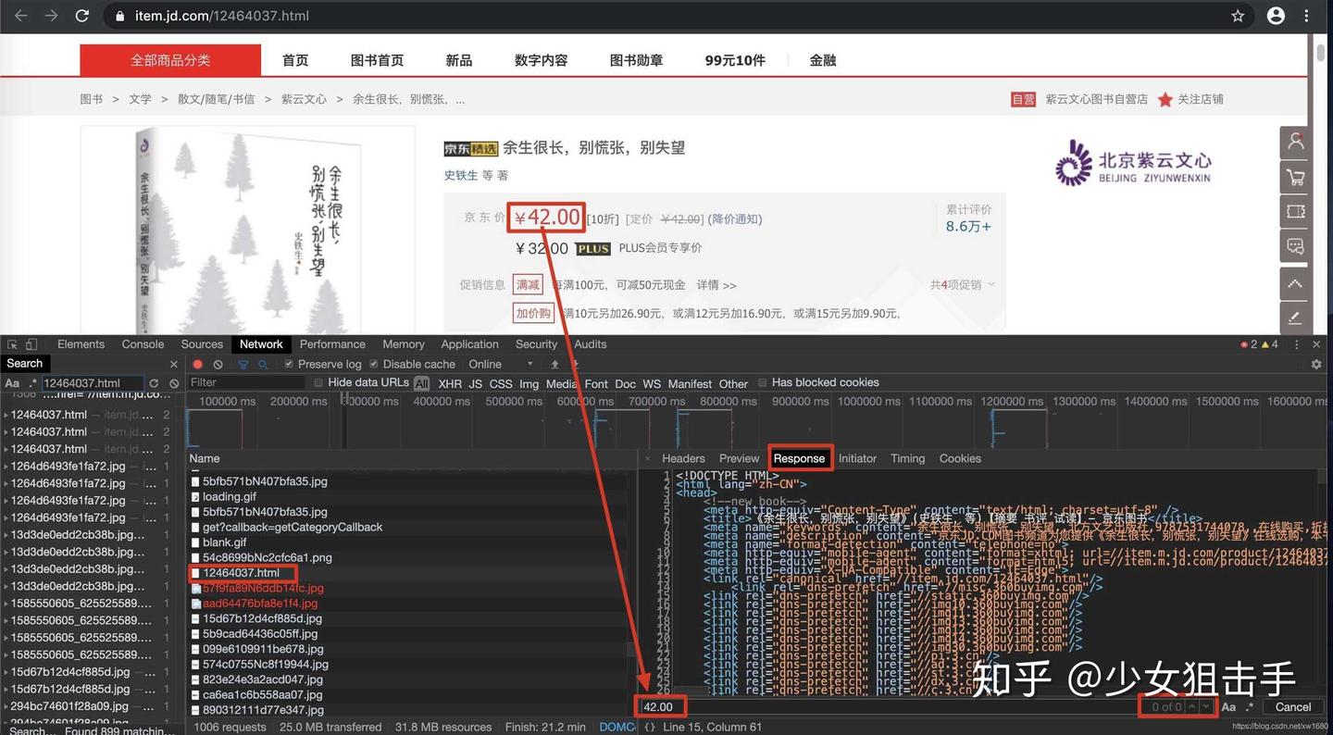Open network search with the magnifier icon
Screen dimensions: 1333x735
pos(263,365)
